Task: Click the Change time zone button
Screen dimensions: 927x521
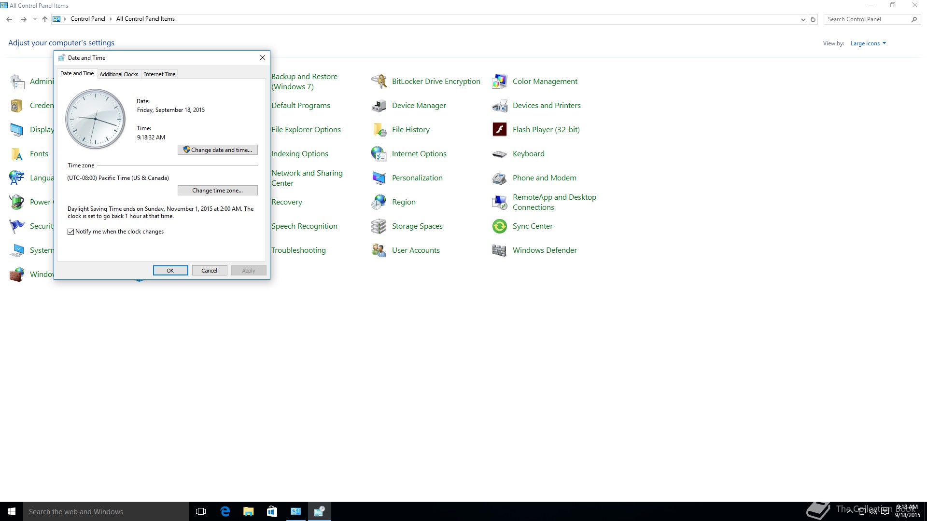Action: pos(218,191)
